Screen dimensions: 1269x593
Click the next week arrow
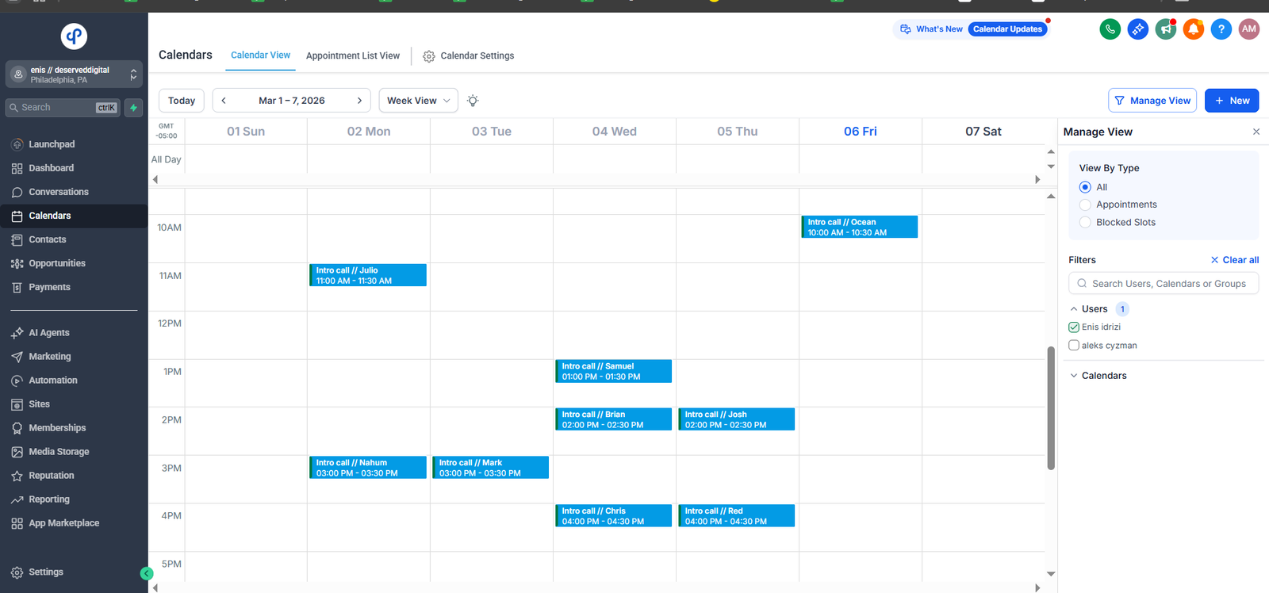pyautogui.click(x=359, y=101)
